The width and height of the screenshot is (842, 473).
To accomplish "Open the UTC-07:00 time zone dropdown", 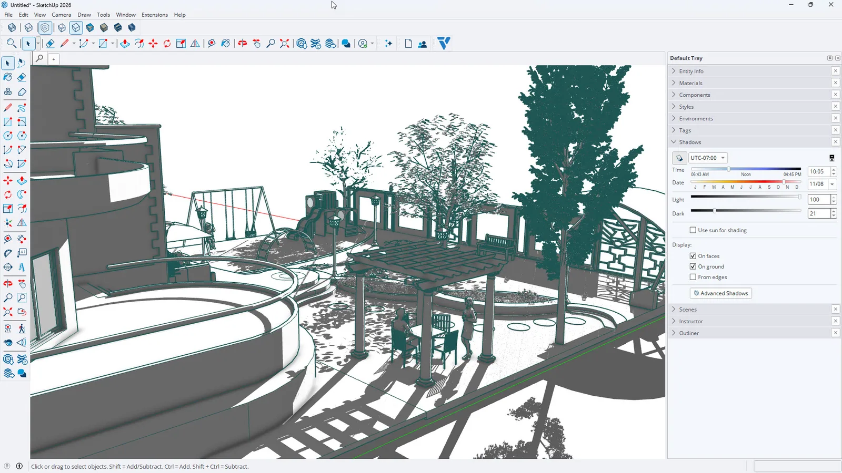I will pyautogui.click(x=708, y=158).
